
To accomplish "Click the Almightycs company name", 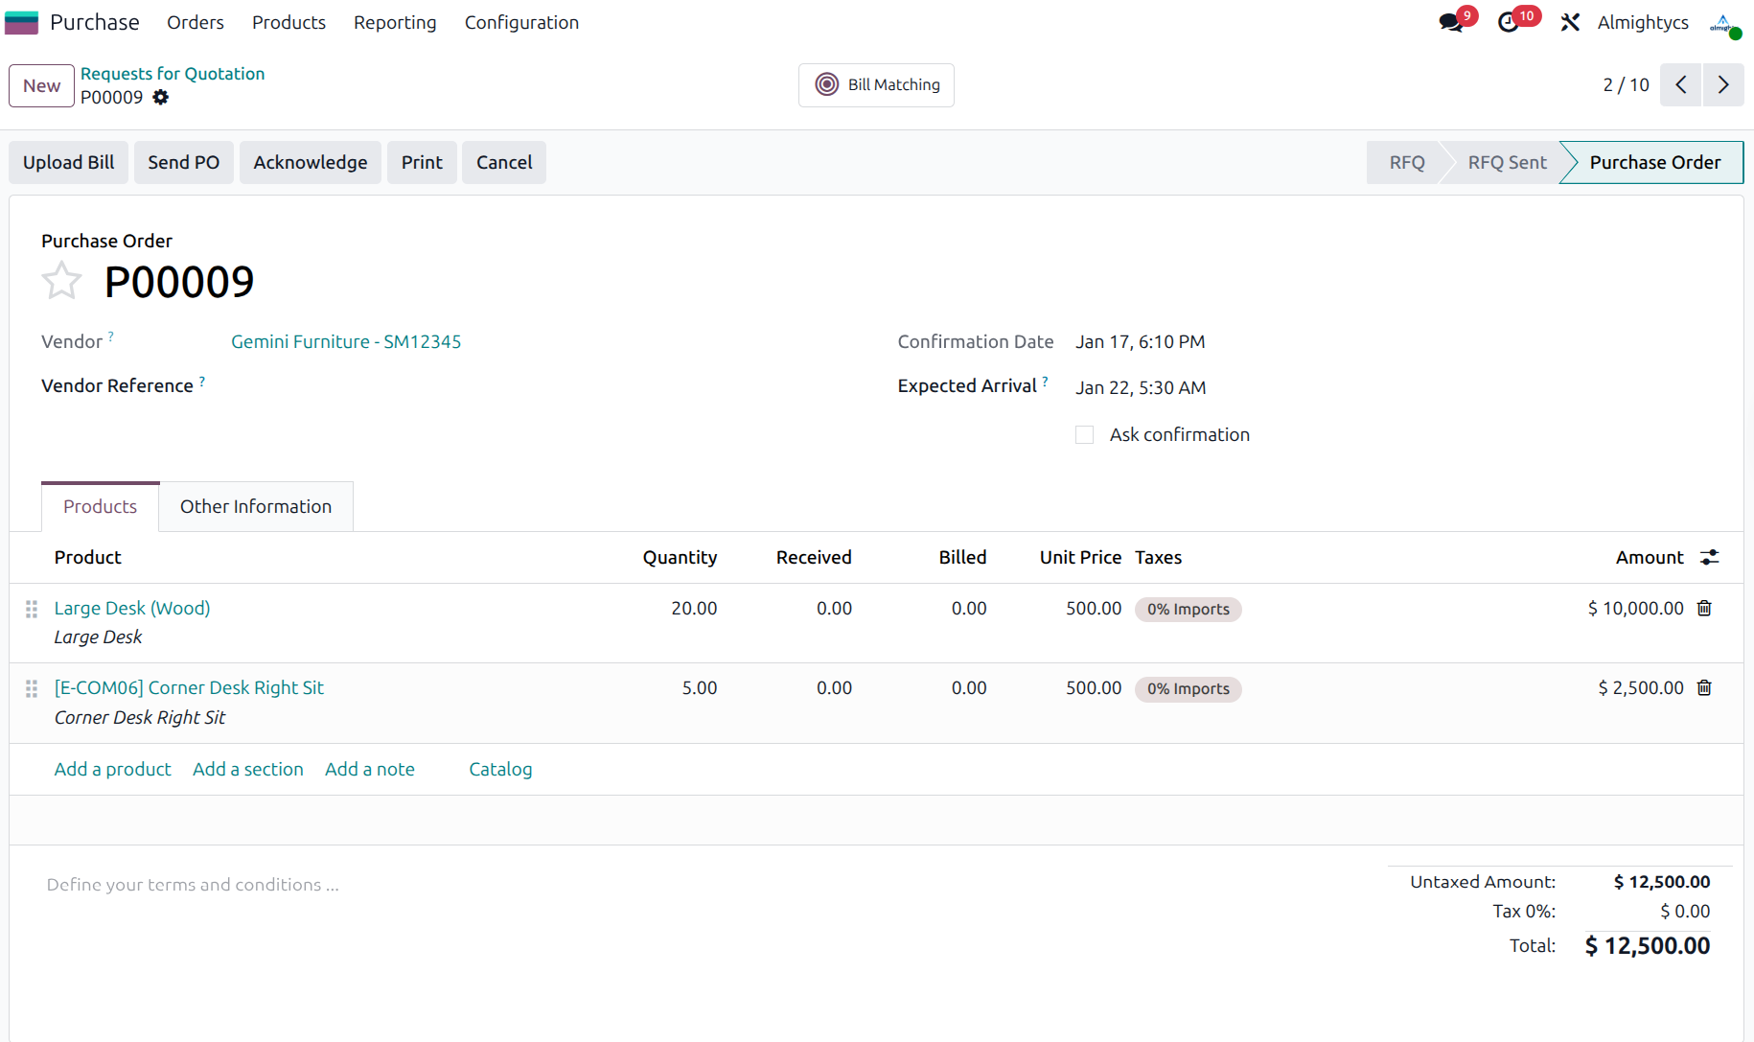I will [1643, 22].
